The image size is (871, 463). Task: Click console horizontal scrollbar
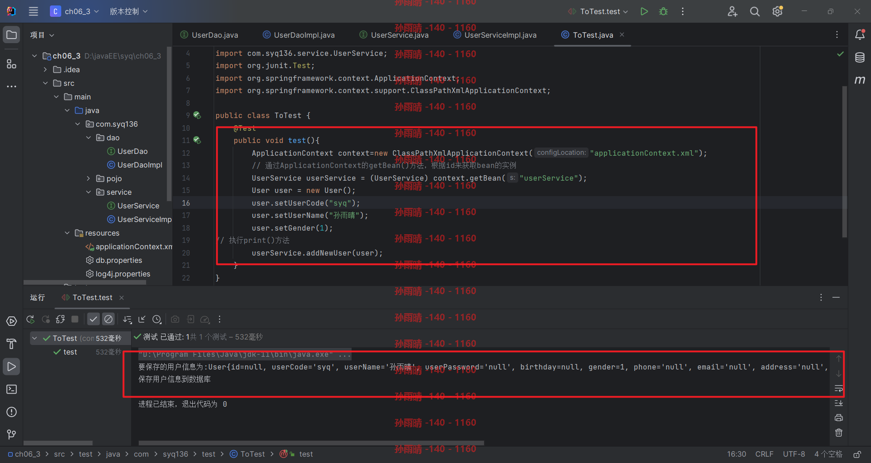[311, 443]
